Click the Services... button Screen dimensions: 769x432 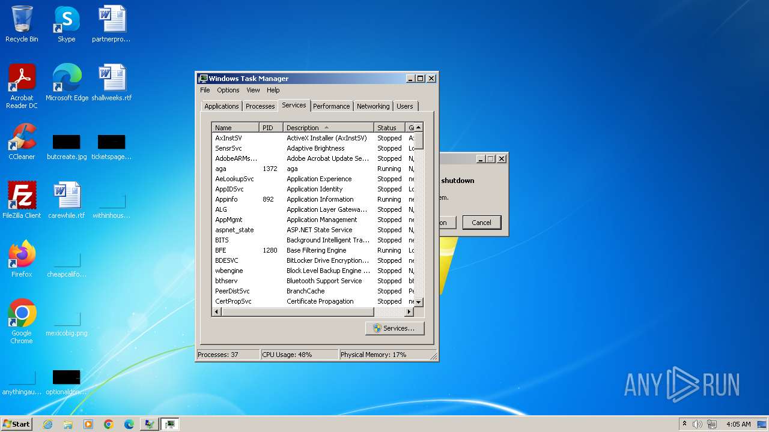tap(394, 328)
